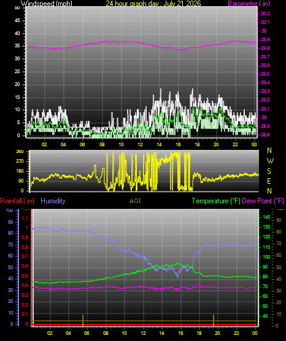Click the 29.7 barometer axis value
286x341 pixels.
(265, 57)
